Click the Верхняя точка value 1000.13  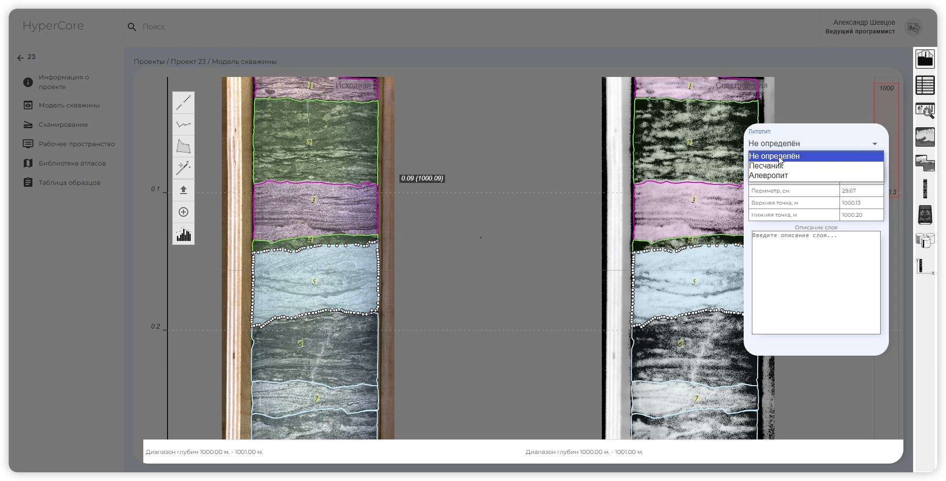point(861,203)
